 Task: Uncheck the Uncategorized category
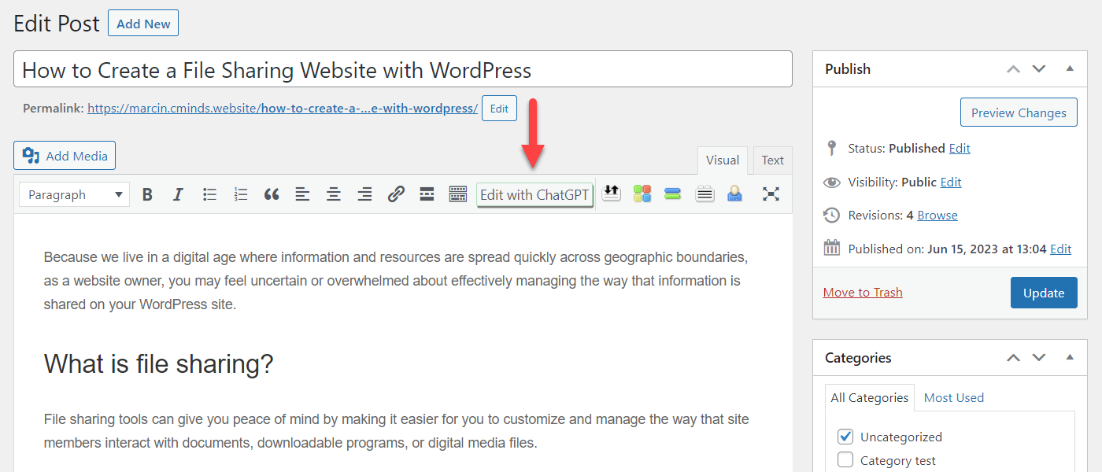(845, 437)
